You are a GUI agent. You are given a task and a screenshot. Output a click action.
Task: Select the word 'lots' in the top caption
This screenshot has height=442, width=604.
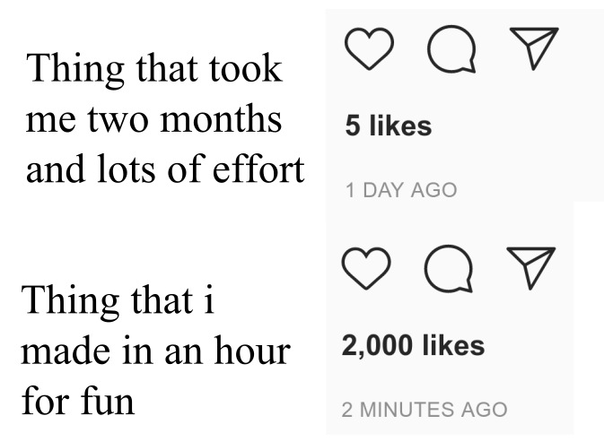[x=126, y=169]
